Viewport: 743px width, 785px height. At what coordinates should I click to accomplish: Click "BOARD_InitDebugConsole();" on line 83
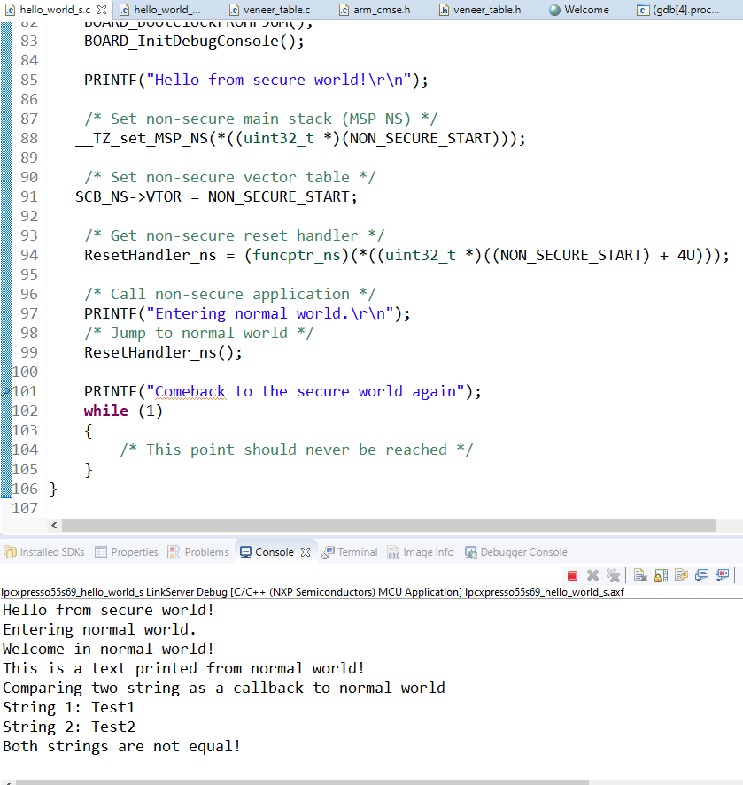(194, 41)
